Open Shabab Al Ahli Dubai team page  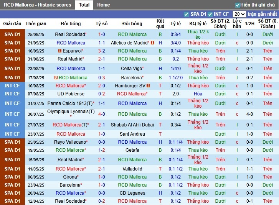tap(132, 125)
